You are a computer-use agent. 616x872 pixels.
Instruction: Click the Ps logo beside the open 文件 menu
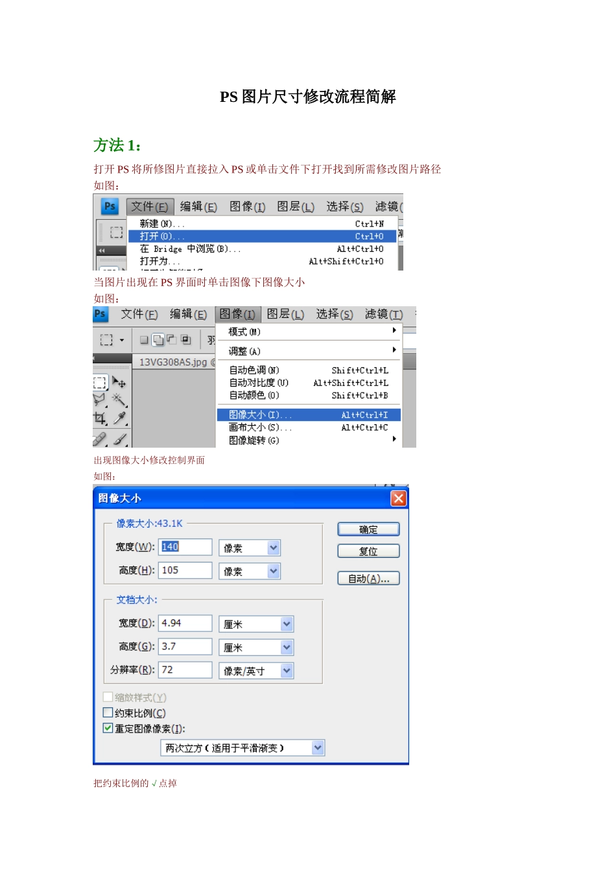click(x=110, y=206)
